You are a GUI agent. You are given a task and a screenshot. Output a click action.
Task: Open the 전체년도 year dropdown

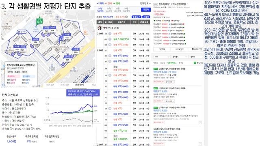(x=145, y=3)
